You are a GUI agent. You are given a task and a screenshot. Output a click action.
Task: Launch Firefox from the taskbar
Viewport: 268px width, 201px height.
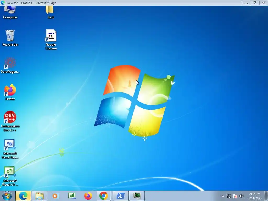click(x=88, y=196)
